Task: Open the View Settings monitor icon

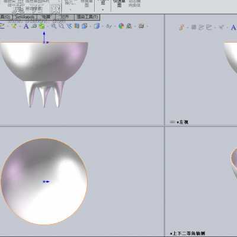Action: [x=141, y=26]
